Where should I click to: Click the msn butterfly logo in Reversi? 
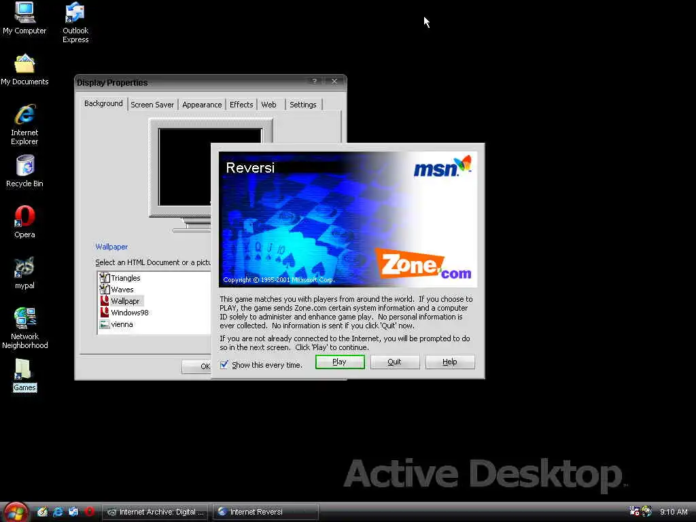point(442,167)
